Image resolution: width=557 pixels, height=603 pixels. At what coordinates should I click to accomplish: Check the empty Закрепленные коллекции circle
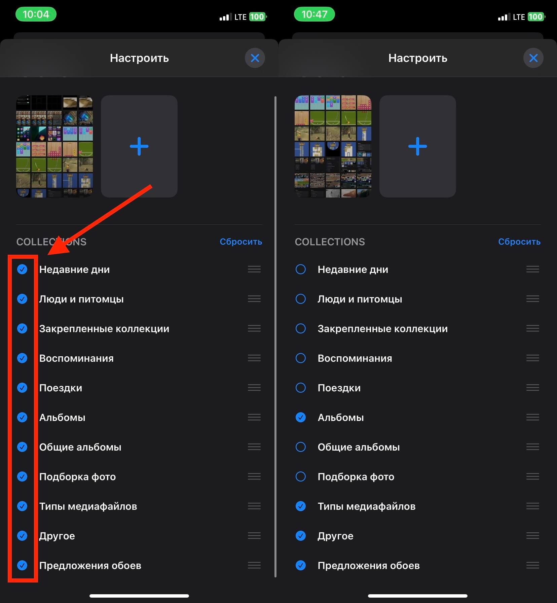(300, 328)
